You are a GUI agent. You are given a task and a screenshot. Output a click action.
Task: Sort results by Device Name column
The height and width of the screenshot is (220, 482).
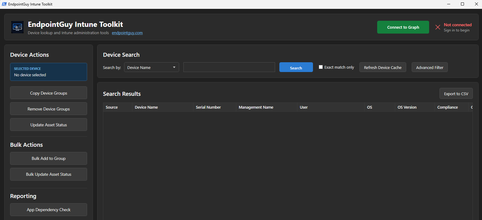click(x=163, y=107)
